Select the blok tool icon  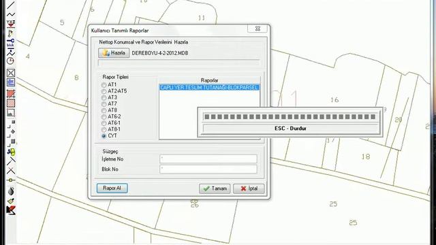(x=11, y=42)
